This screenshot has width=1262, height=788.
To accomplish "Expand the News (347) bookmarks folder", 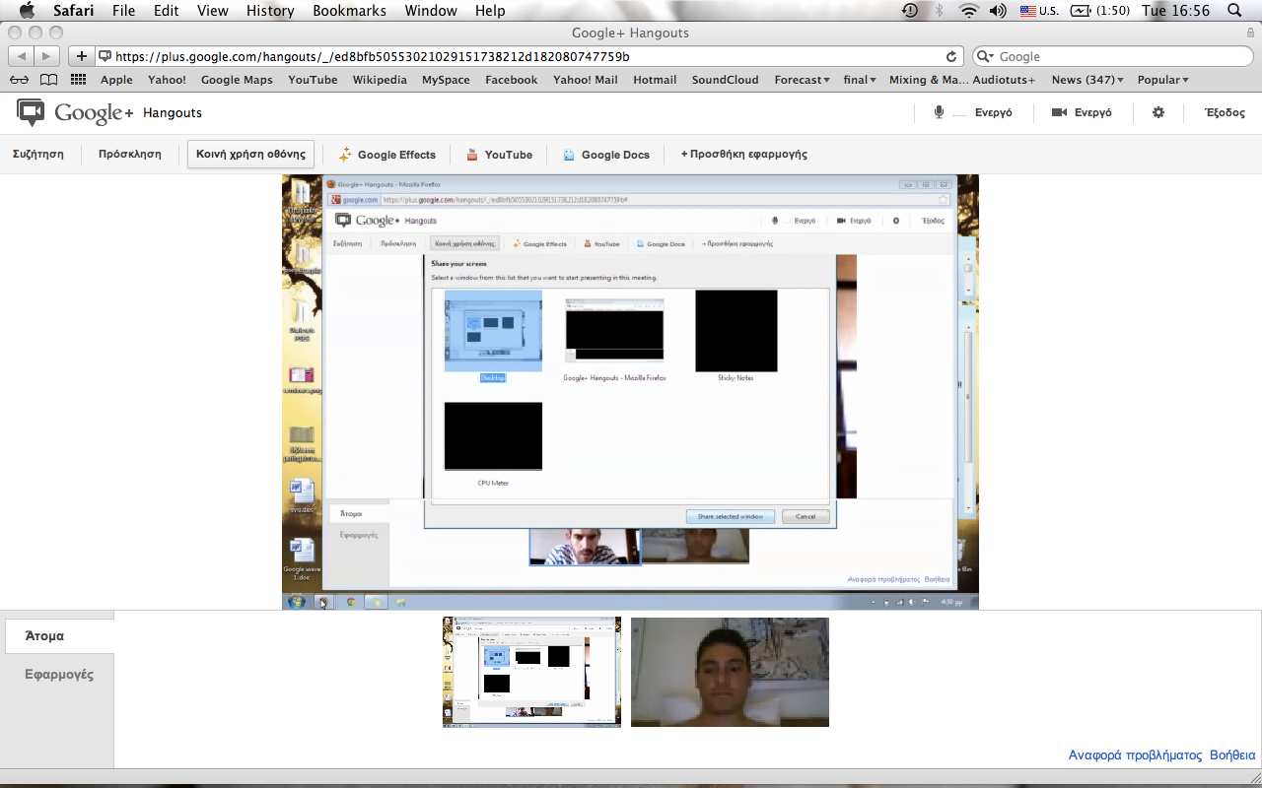I will 1087,80.
